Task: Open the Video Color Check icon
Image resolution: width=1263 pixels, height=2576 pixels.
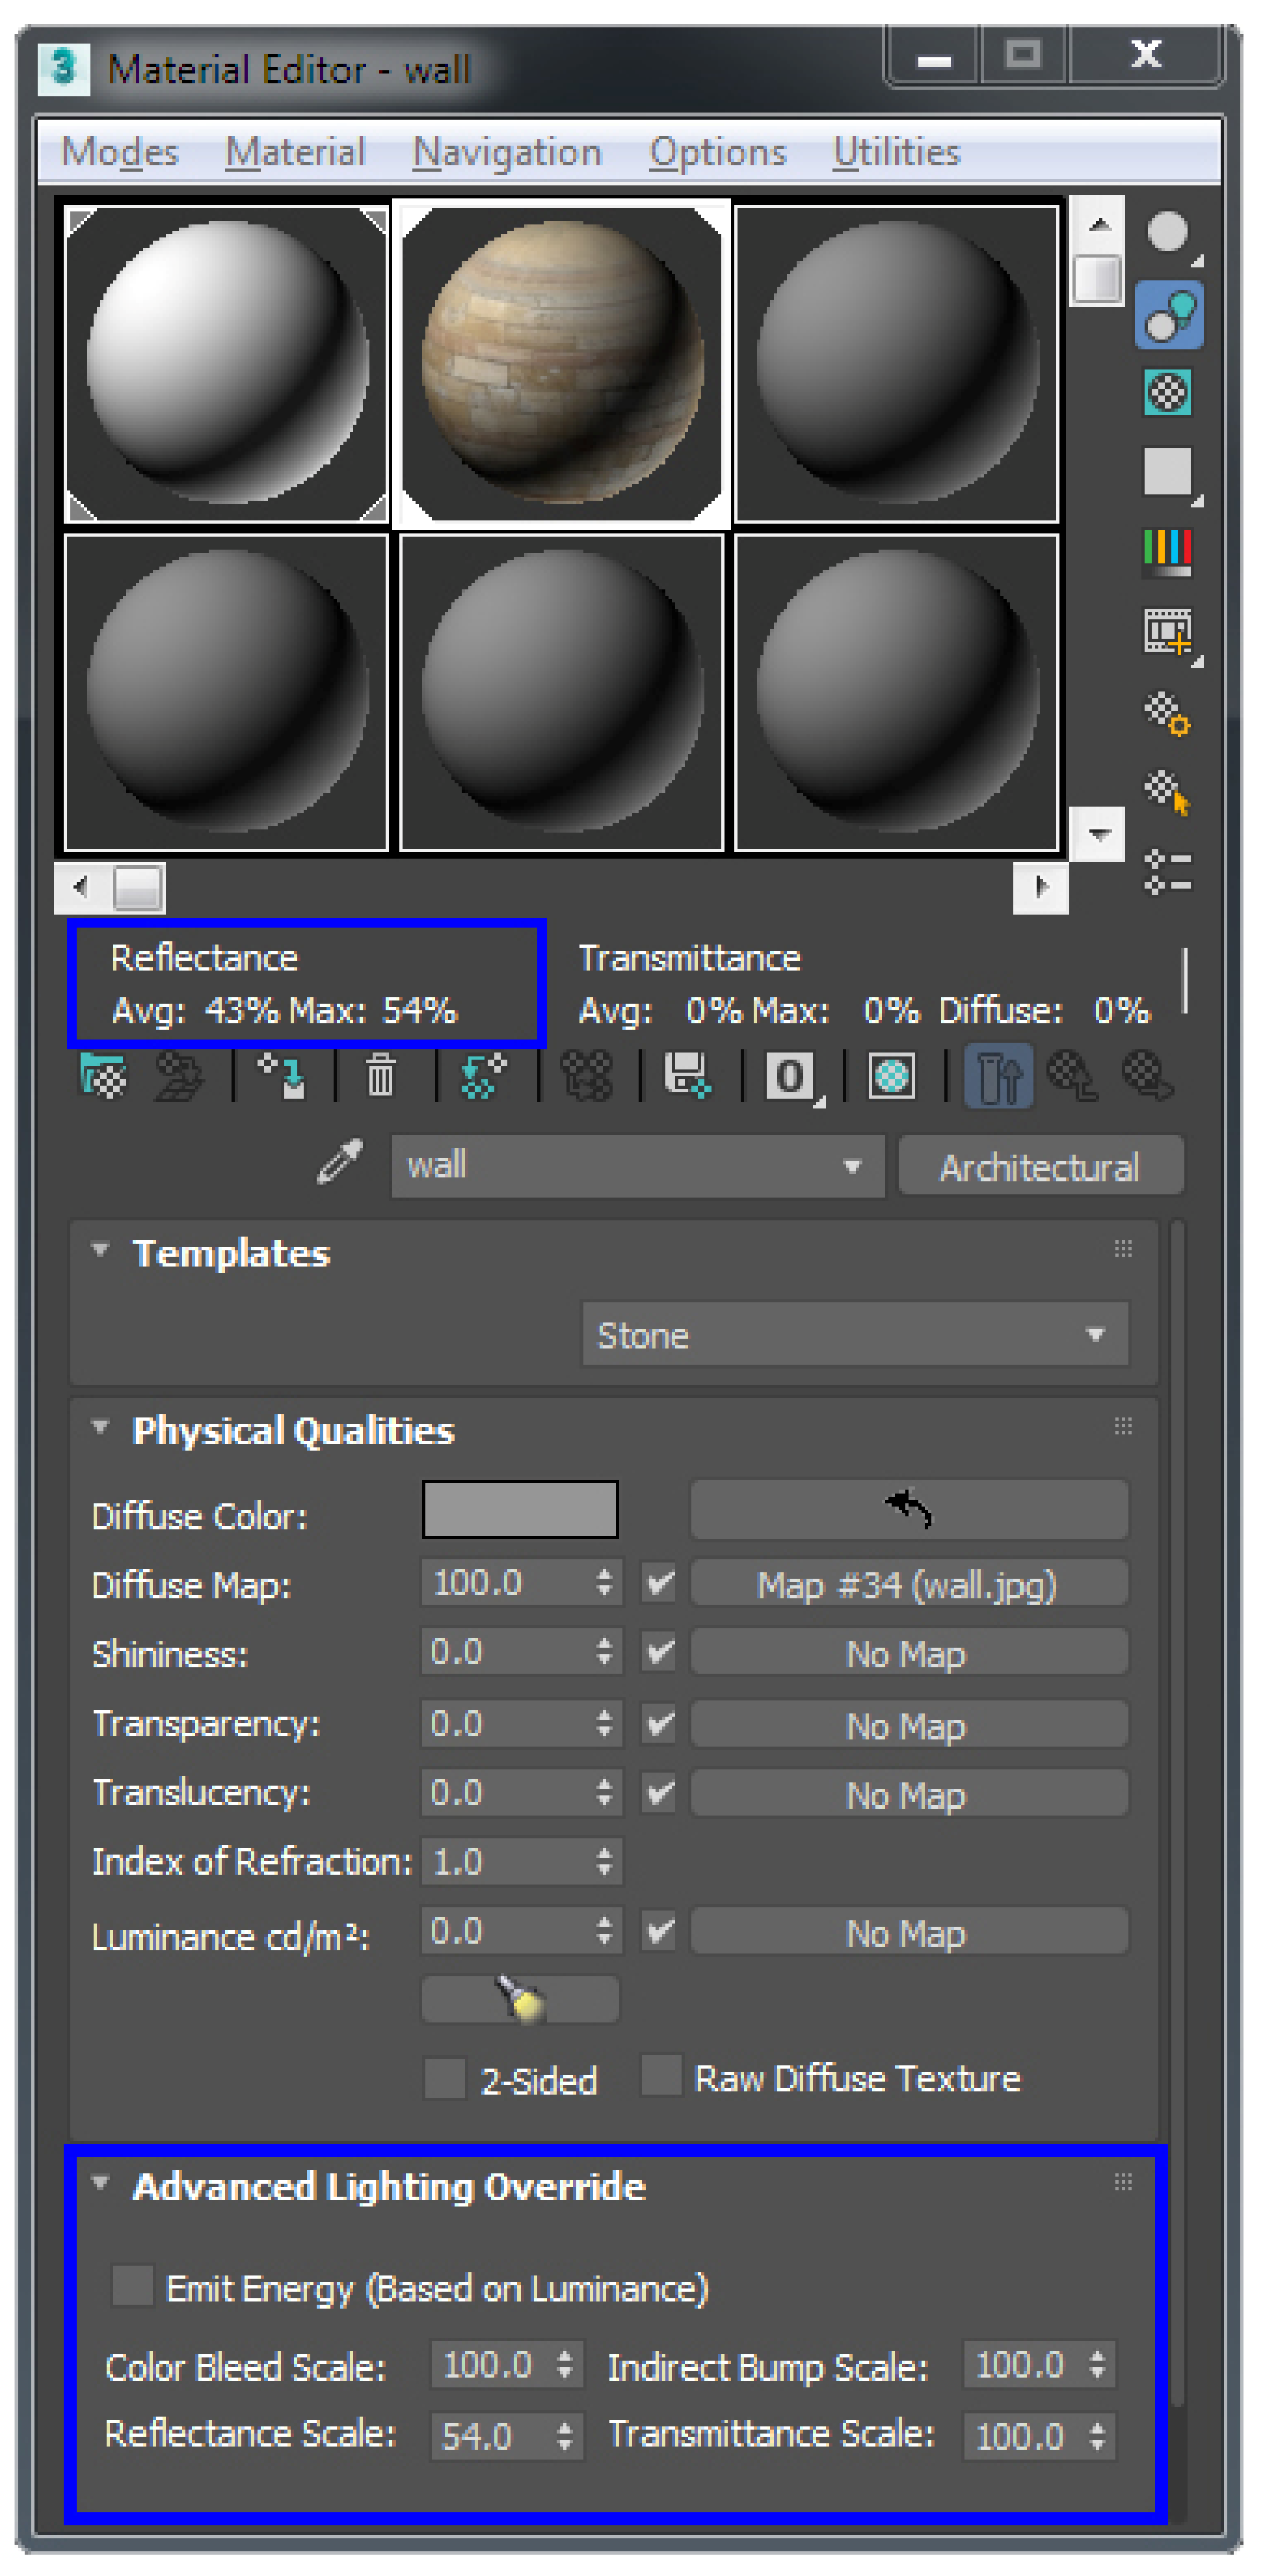Action: pos(1168,551)
